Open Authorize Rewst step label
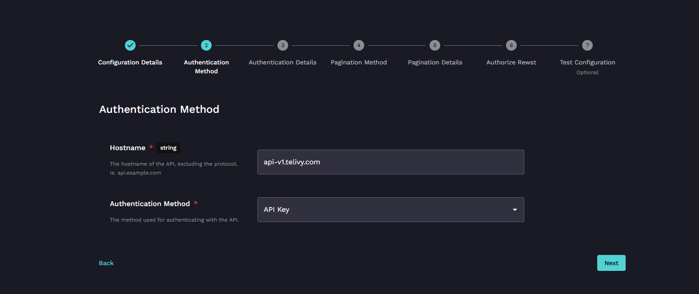699x294 pixels. click(x=511, y=62)
